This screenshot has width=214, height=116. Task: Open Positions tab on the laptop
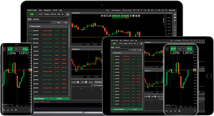click(75, 82)
